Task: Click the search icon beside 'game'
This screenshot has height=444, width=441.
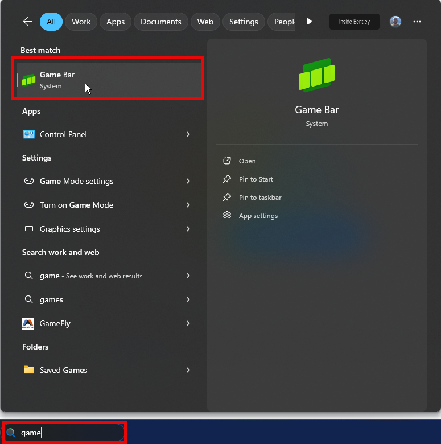Action: coord(28,276)
